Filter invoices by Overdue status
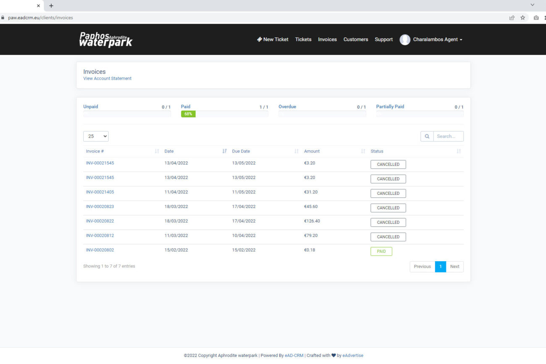Screen dimensions: 546x364 287,107
